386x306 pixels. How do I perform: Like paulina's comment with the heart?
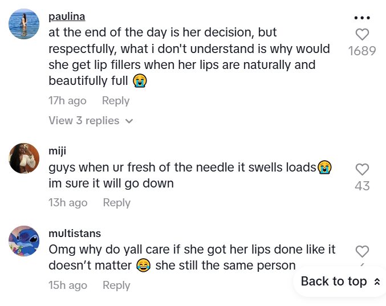pos(362,35)
